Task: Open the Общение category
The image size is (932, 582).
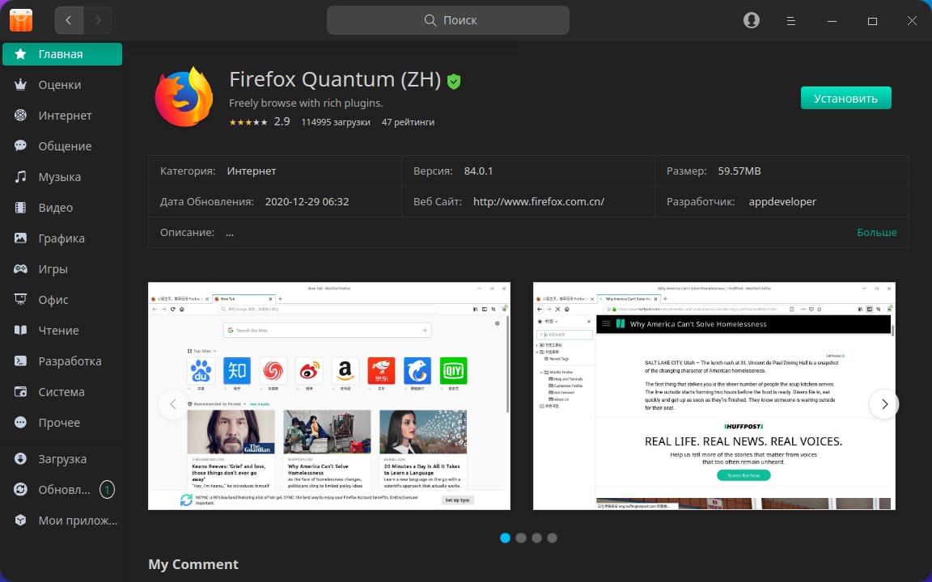Action: tap(62, 146)
